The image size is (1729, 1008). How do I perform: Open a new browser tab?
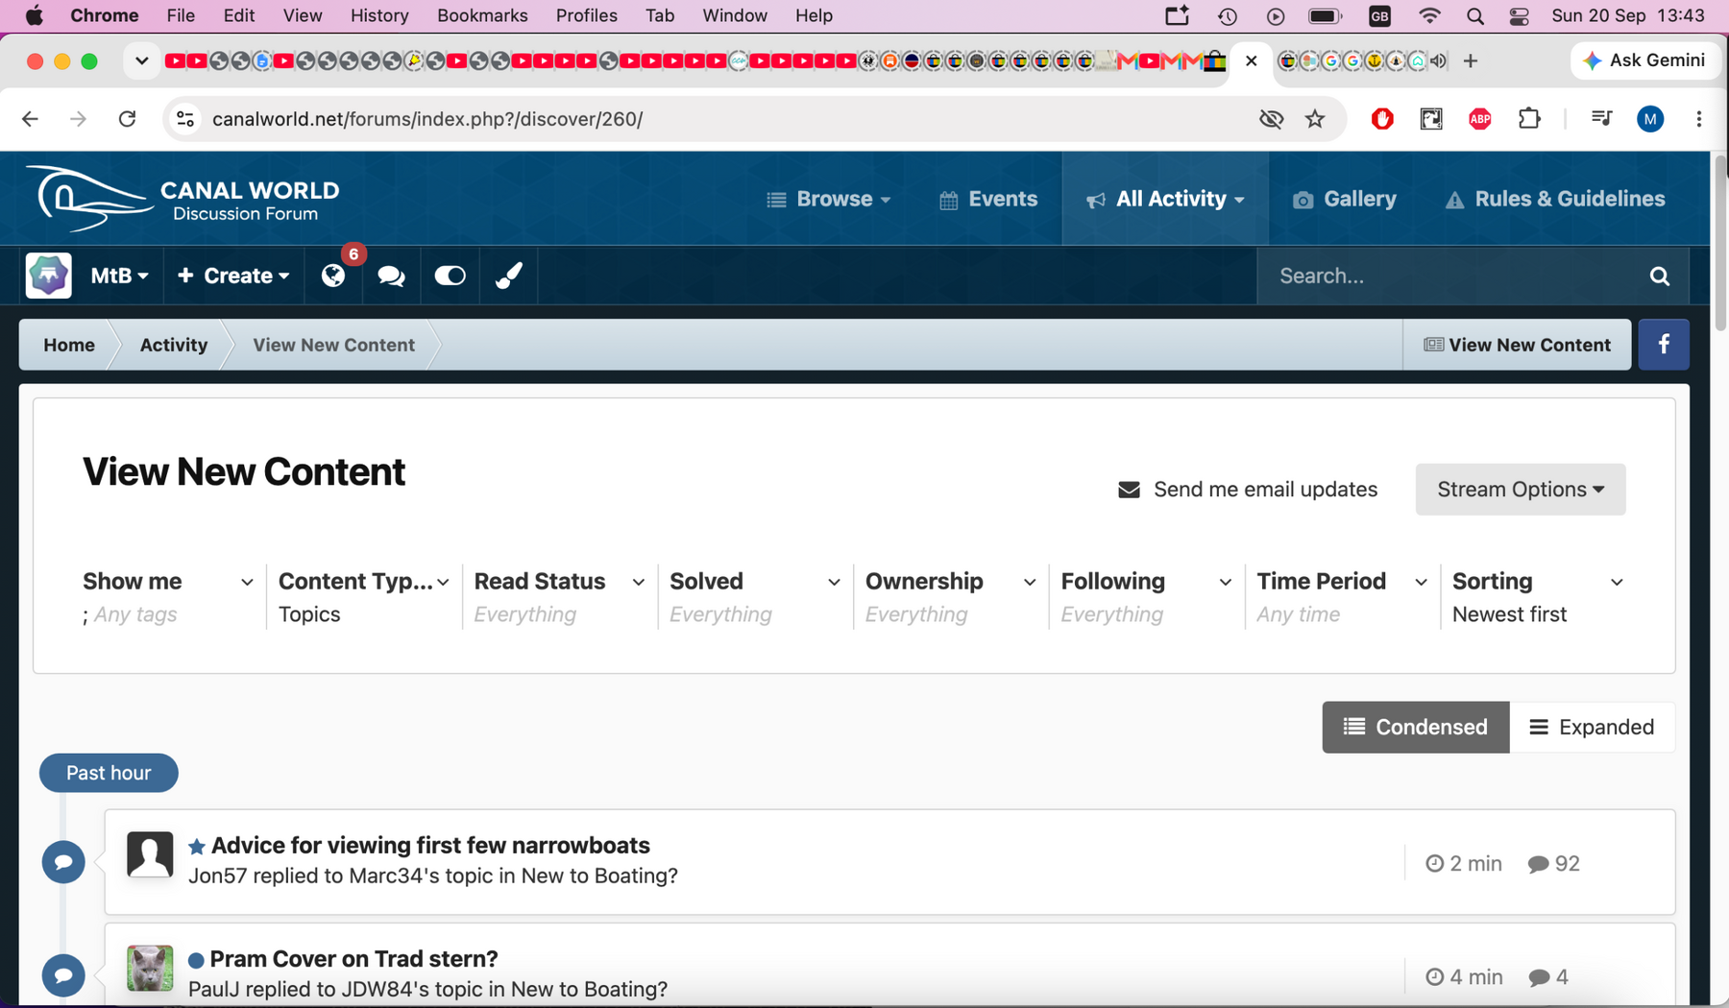point(1471,61)
